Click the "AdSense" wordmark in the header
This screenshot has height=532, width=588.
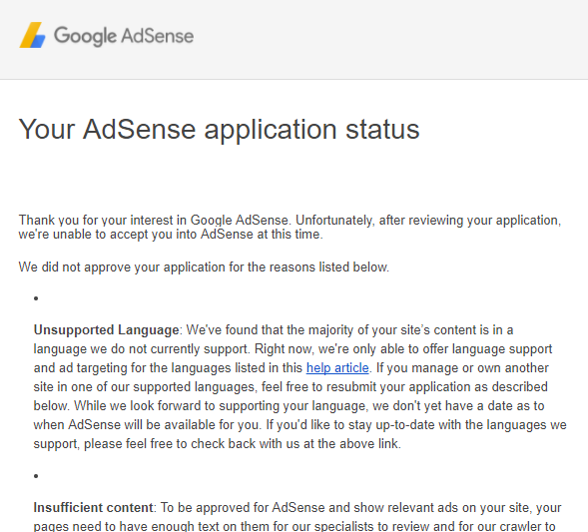(158, 36)
